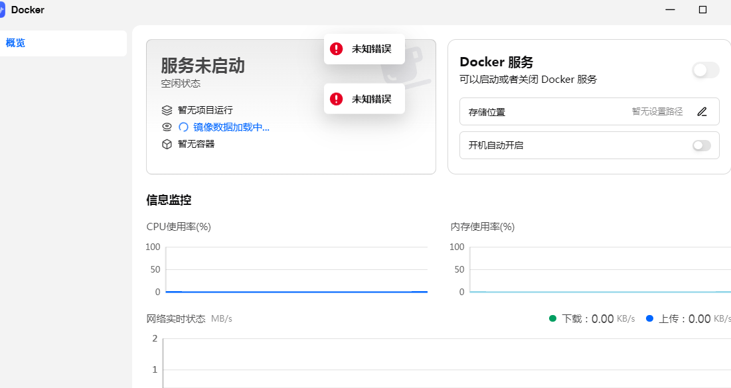Toggle the Docker 服务 main switch
The height and width of the screenshot is (388, 731).
click(x=705, y=70)
